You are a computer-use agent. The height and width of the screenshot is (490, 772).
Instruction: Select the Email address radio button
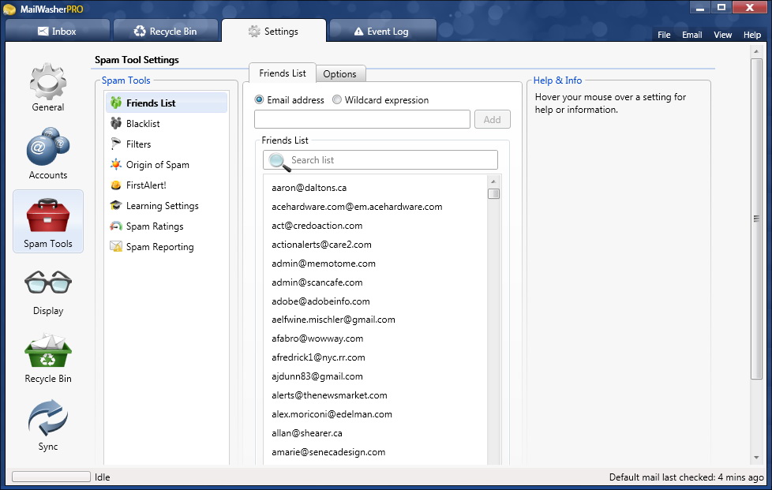[x=259, y=100]
